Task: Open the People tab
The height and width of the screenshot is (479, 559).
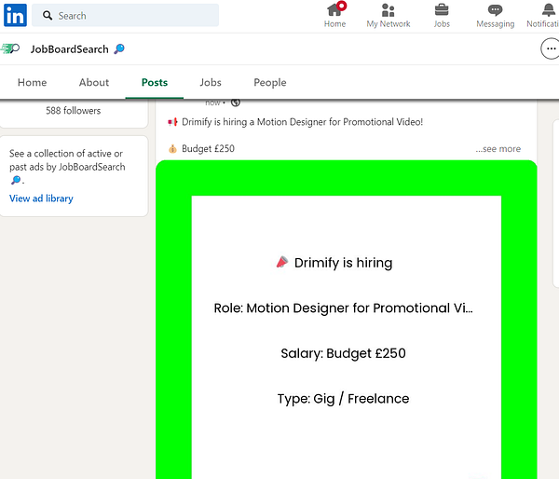Action: (x=270, y=82)
